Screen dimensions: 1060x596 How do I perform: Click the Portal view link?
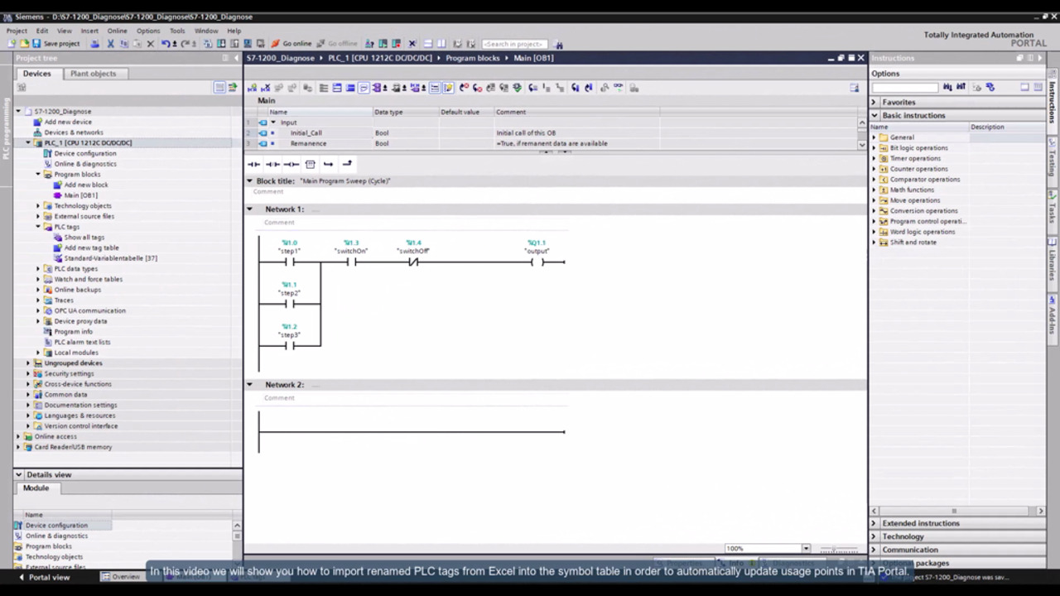[x=48, y=577]
